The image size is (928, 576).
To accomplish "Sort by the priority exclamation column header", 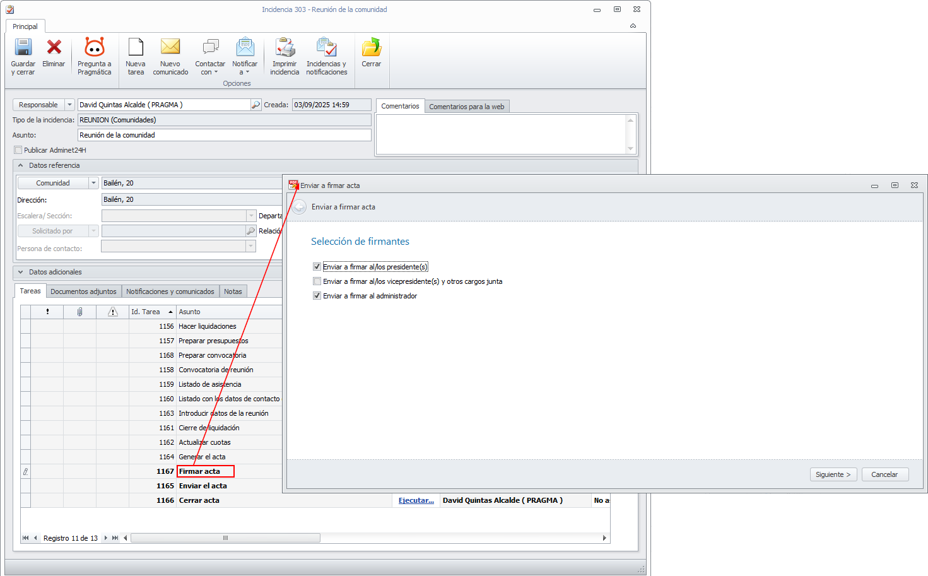I will pos(47,312).
